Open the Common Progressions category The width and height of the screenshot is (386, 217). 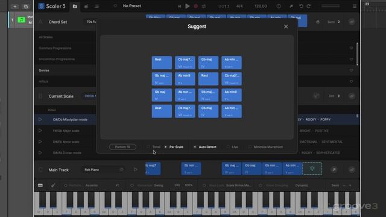[x=55, y=48]
